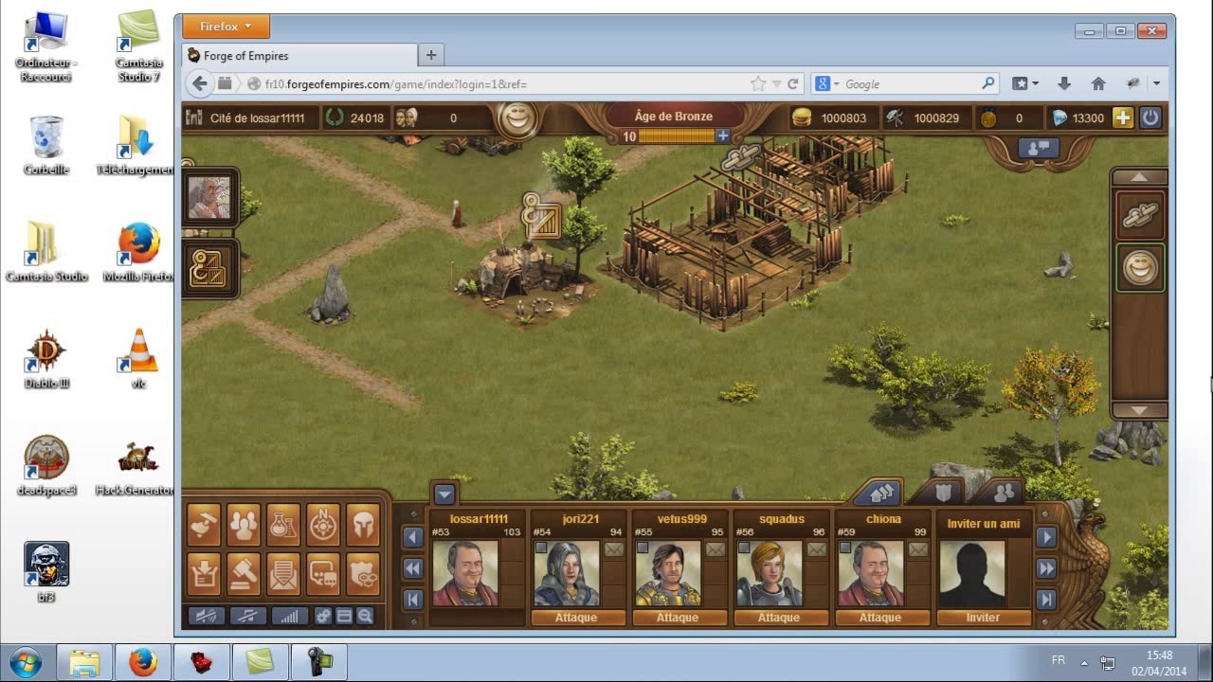Viewport: 1213px width, 682px height.
Task: Open the Inventory box icon
Action: [204, 573]
